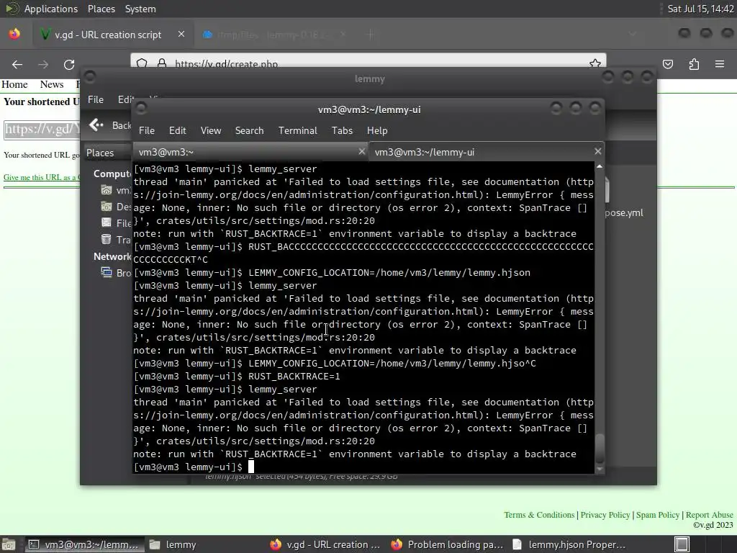Click Firefox logo icon in tab bar
The image size is (737, 553).
[x=14, y=35]
